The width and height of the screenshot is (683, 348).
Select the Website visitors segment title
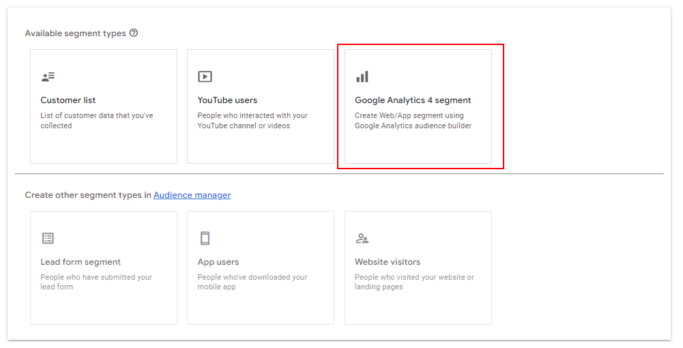tap(388, 262)
